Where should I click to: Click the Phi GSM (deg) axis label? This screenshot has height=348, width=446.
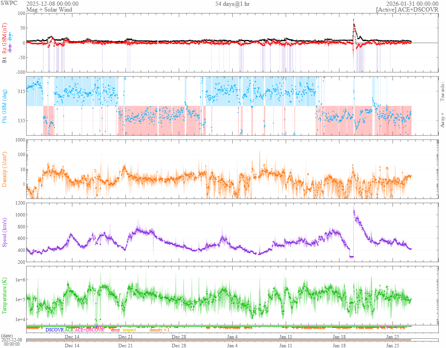click(5, 106)
